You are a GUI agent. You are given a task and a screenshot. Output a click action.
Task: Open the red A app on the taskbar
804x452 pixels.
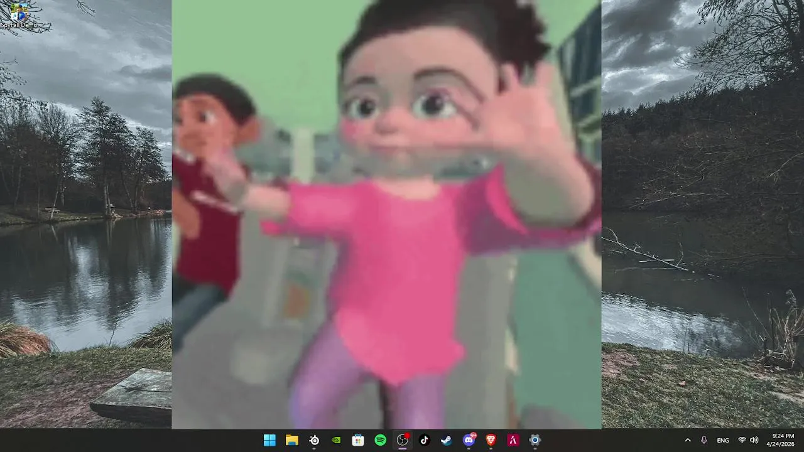point(513,440)
